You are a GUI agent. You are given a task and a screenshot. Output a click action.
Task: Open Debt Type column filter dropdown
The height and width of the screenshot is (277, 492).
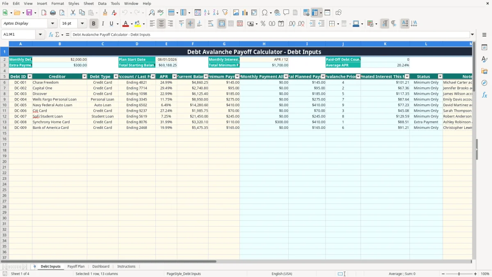pos(116,76)
